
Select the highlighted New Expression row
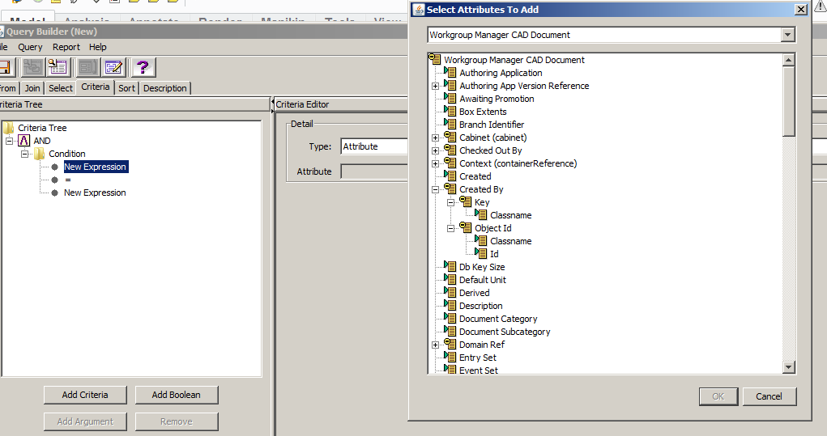click(x=95, y=167)
